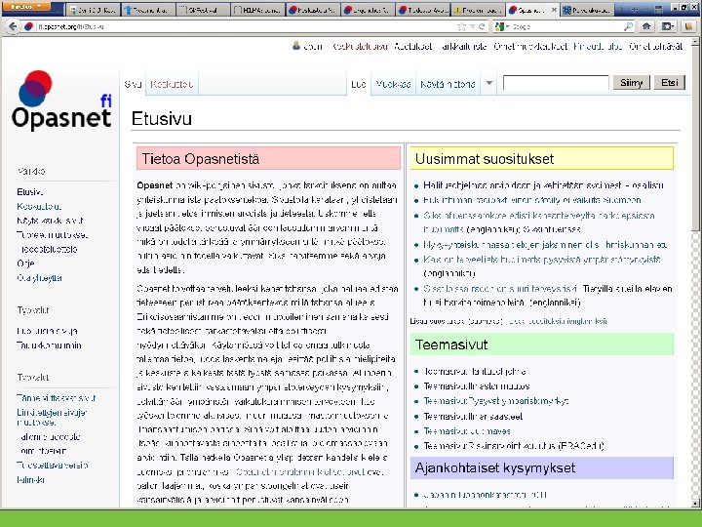Screen dimensions: 702x527
Task: Click the magnifier icon in the search bar
Action: [x=628, y=26]
